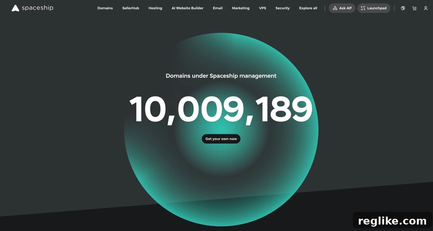Open the Launchpad button
433x231 pixels.
tap(374, 8)
